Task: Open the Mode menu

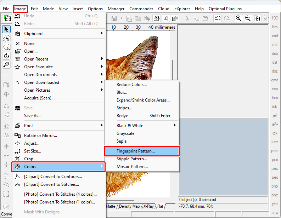Action: pyautogui.click(x=49, y=9)
